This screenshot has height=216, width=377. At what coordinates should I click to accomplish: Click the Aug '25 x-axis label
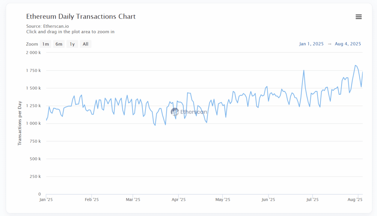pos(355,200)
